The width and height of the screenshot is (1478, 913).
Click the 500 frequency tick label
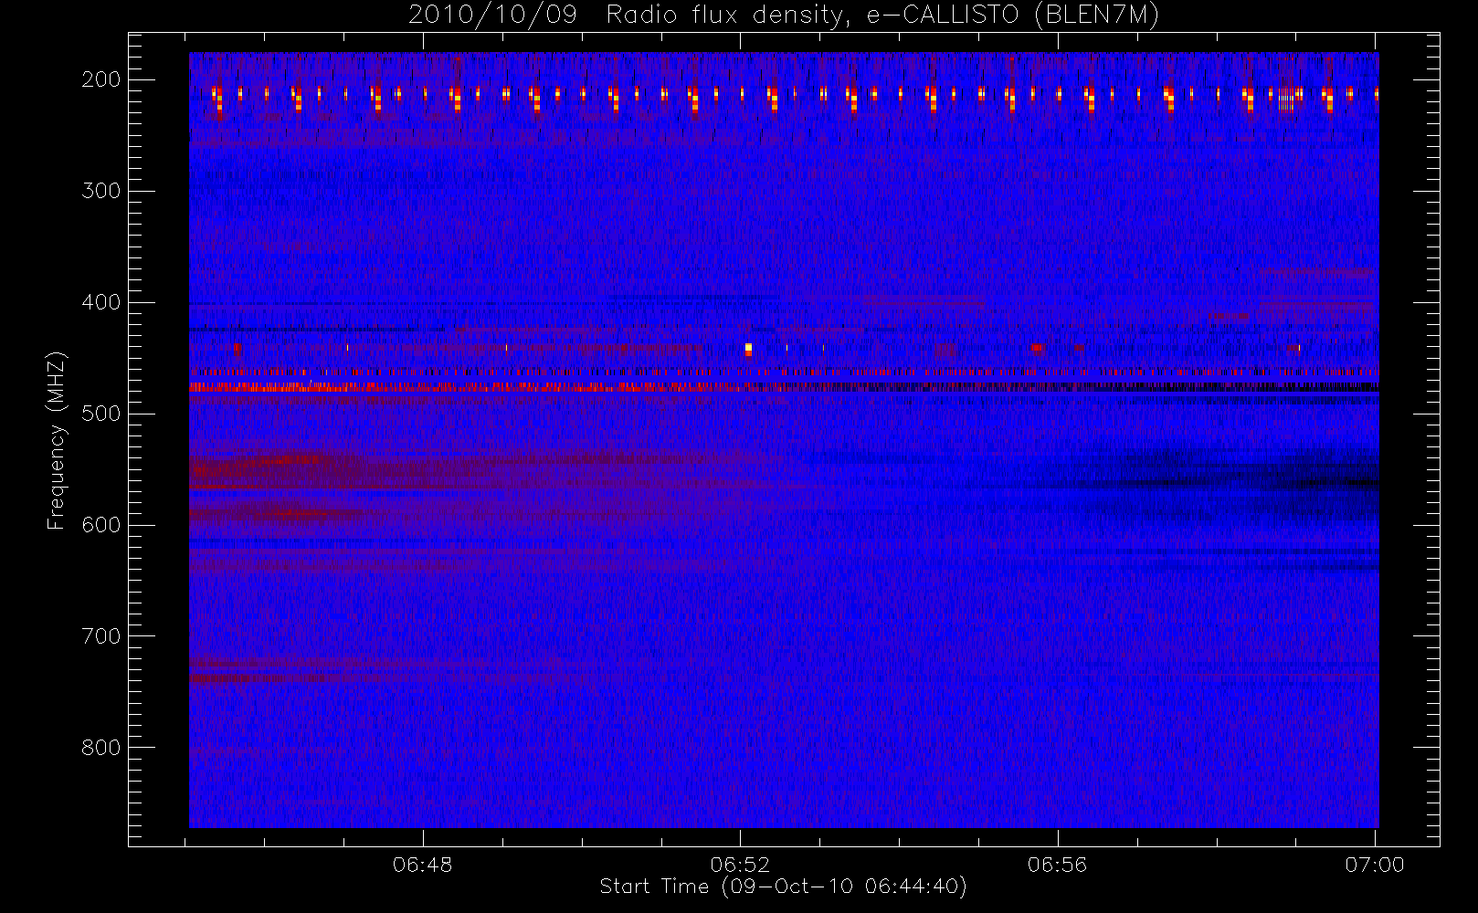(101, 414)
